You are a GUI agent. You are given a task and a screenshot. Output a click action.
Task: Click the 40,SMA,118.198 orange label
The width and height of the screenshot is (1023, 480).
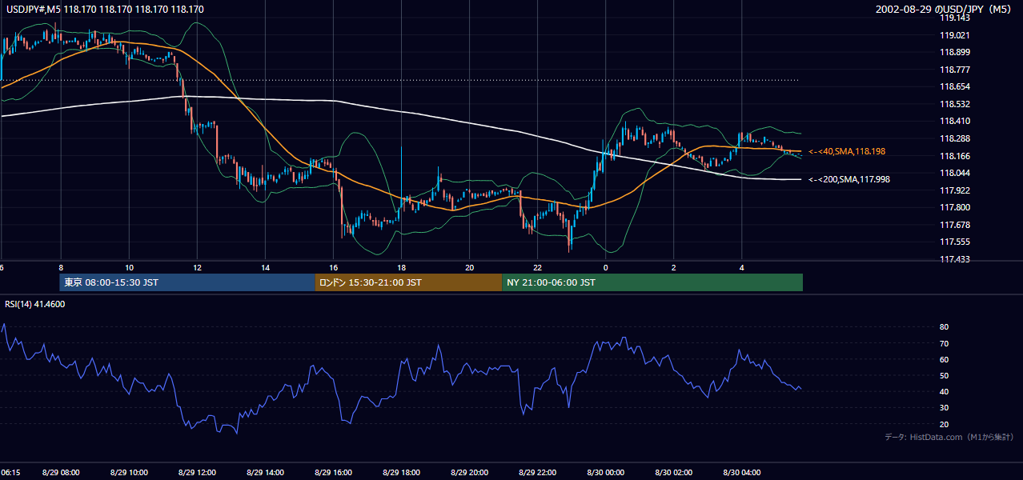coord(847,151)
